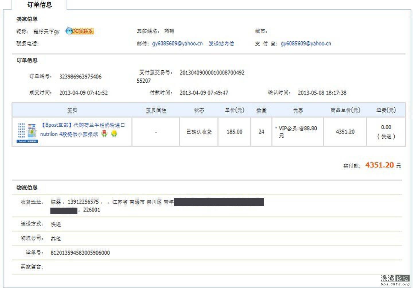Click the Alipay account link
The width and height of the screenshot is (413, 288).
(x=306, y=44)
